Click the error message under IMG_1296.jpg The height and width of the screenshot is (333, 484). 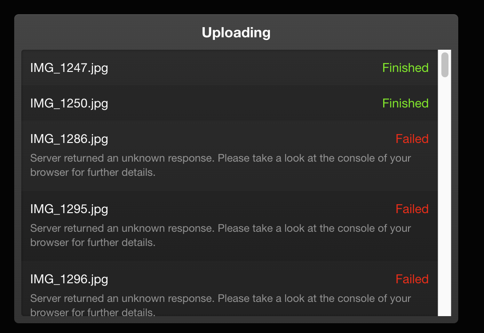click(220, 305)
